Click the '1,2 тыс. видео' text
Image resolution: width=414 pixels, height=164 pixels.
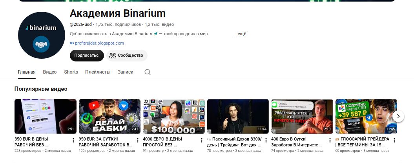click(x=159, y=25)
